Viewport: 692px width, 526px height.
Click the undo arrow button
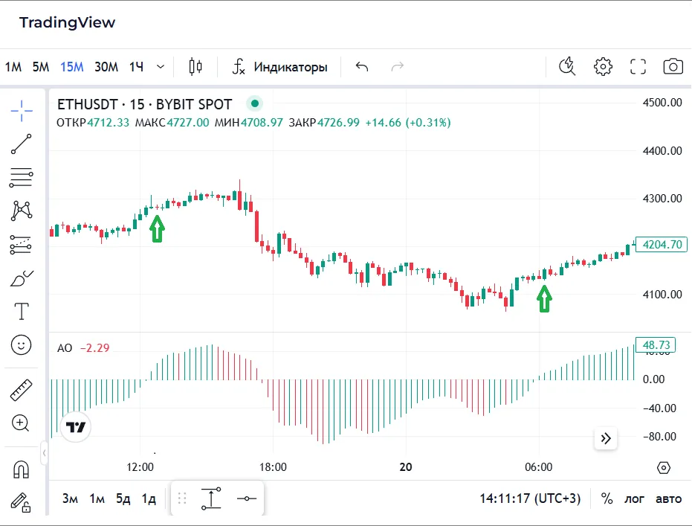click(362, 67)
